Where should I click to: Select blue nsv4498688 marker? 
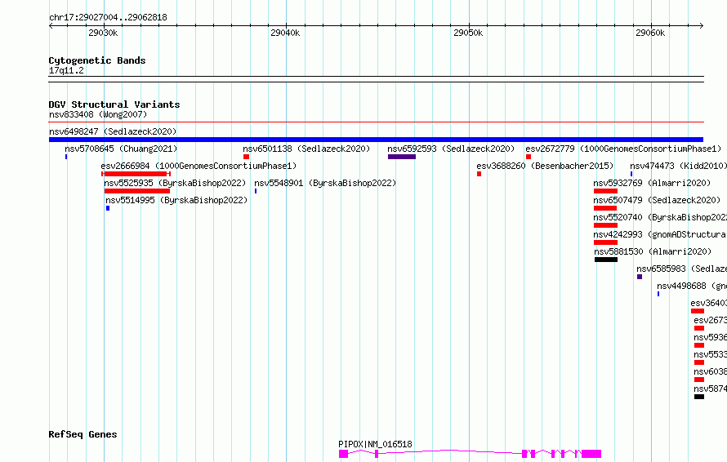658,294
